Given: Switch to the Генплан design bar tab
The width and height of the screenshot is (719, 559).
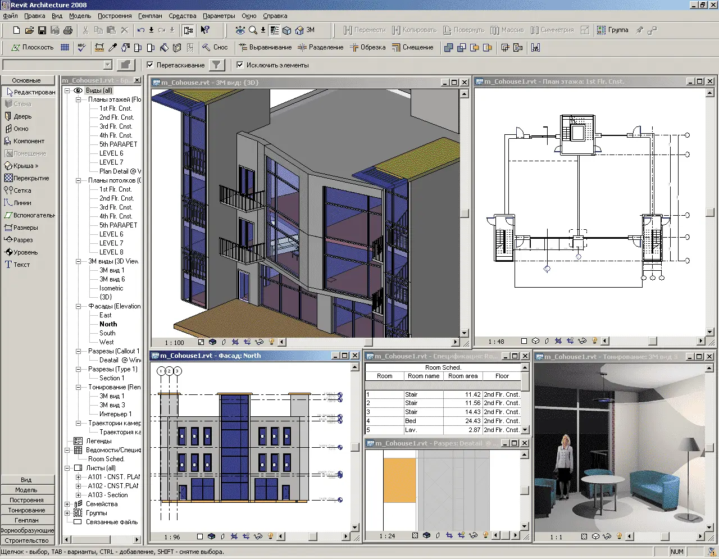Looking at the screenshot, I should (27, 520).
